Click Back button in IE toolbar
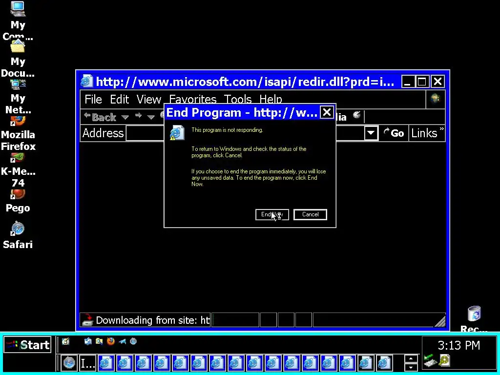The image size is (500, 375). [100, 117]
